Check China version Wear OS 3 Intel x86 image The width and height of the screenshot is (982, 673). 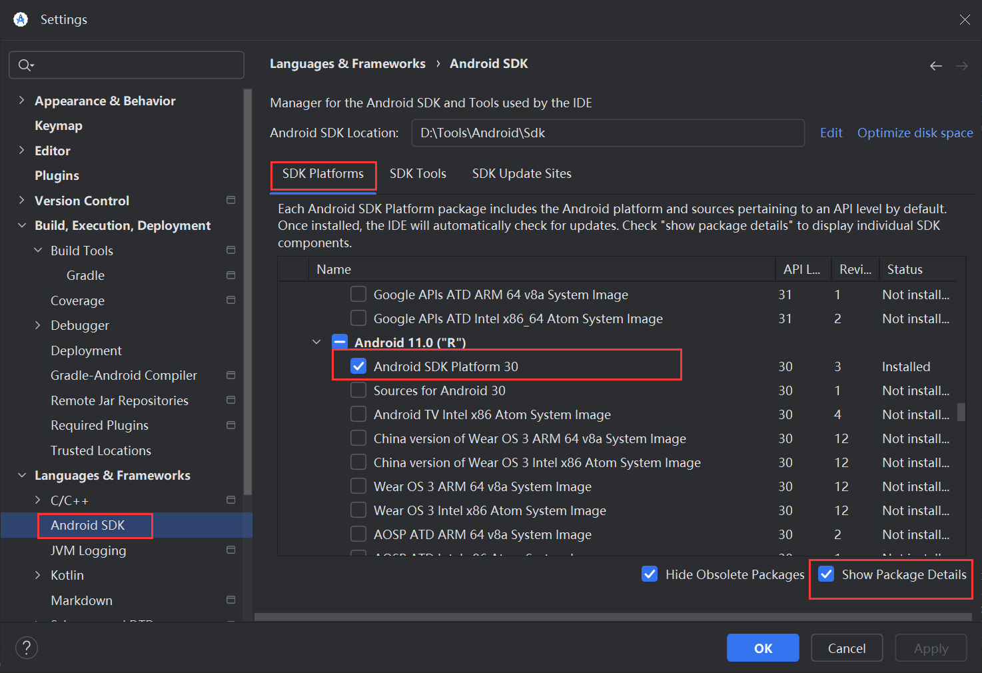pos(358,462)
